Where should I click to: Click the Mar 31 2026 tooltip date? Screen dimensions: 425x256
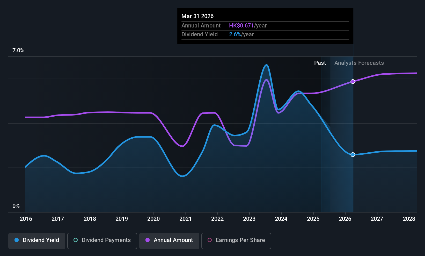click(x=197, y=16)
